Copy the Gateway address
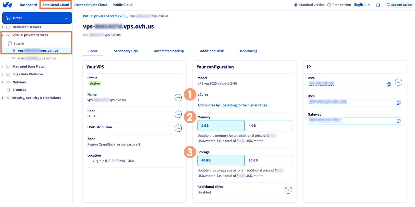The image size is (415, 207). [398, 121]
